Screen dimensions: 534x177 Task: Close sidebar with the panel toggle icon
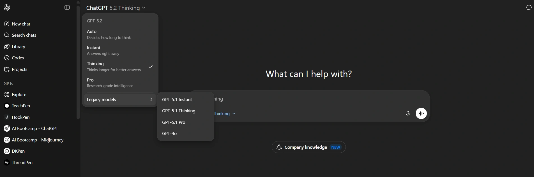click(67, 8)
